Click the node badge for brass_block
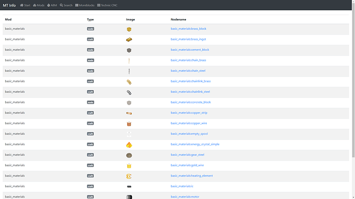The height and width of the screenshot is (199, 355). [91, 29]
